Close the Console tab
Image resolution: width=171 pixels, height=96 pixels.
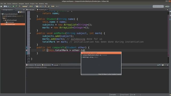59,65
